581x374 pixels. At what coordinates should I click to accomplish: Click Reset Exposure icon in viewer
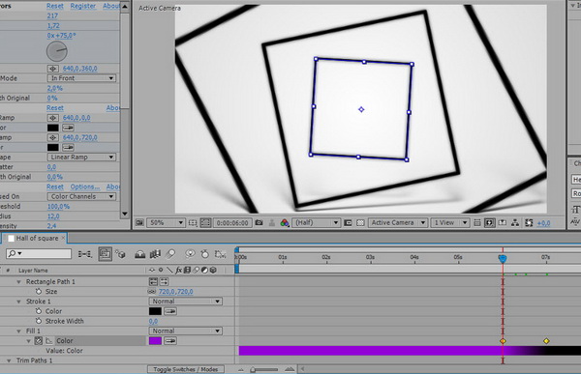click(529, 222)
